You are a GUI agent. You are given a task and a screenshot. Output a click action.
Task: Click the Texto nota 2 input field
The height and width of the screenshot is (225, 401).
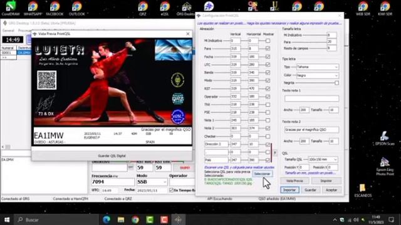(311, 129)
